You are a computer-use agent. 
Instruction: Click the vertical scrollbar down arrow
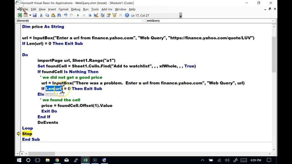[274, 149]
